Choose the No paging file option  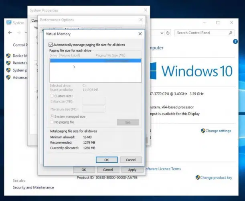[x=52, y=122]
